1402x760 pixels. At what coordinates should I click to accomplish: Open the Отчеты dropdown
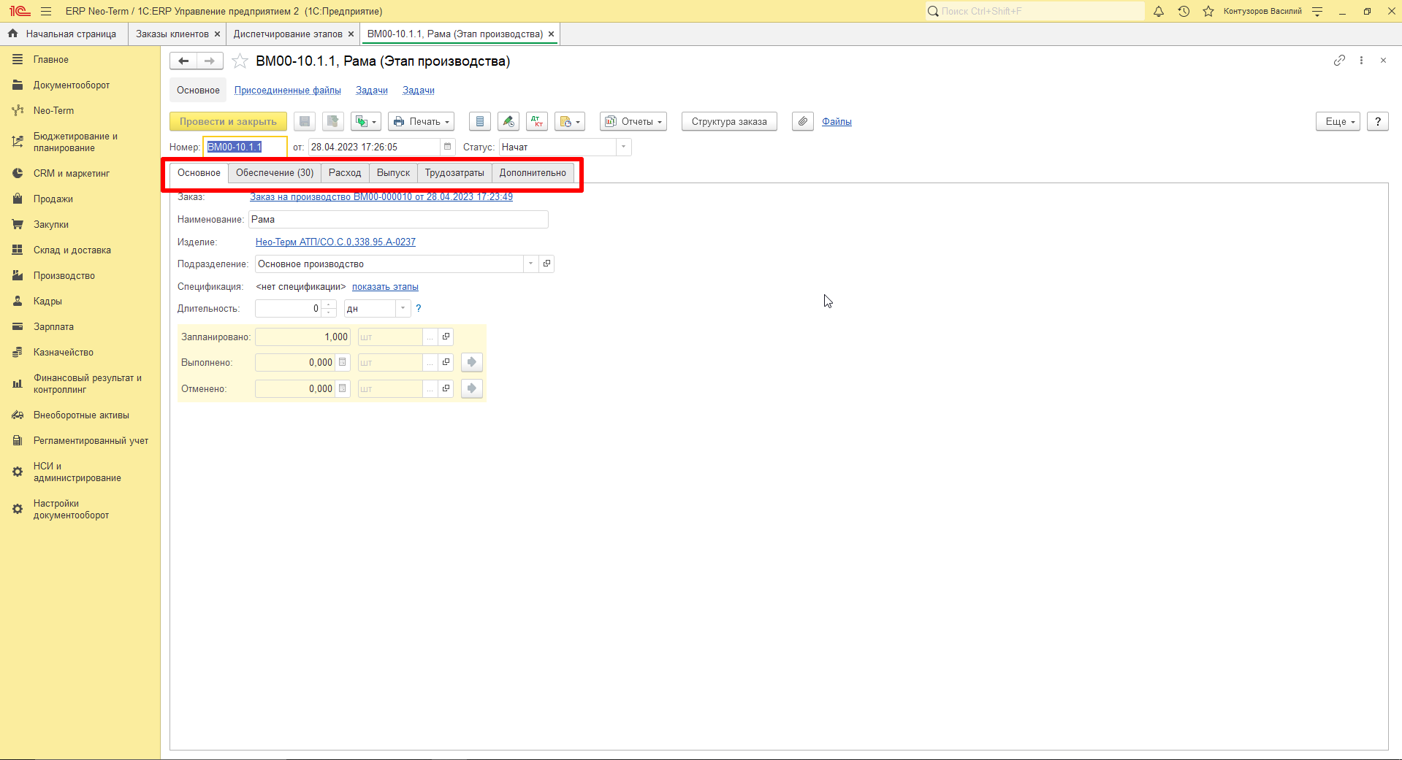tap(633, 122)
